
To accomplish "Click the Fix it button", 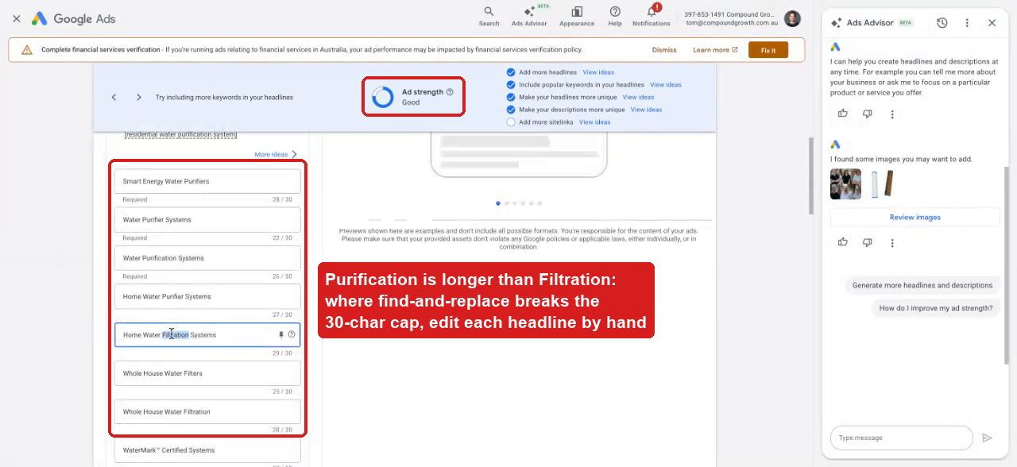I will 768,50.
